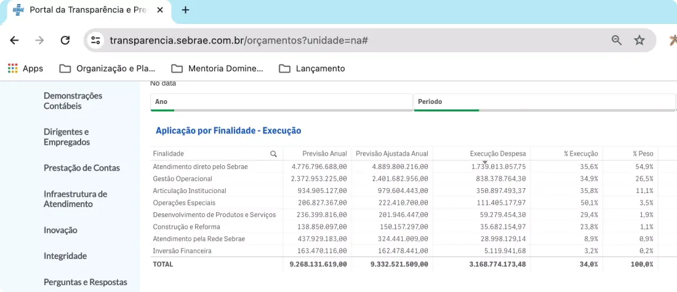Open the Ano filter selector
This screenshot has width=677, height=292.
281,102
